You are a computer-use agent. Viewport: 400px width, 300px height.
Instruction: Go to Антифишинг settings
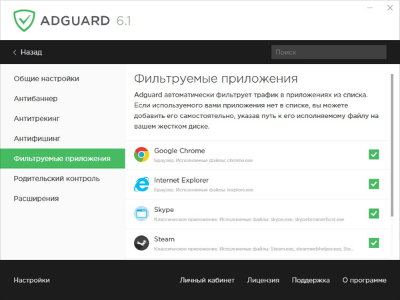point(37,139)
